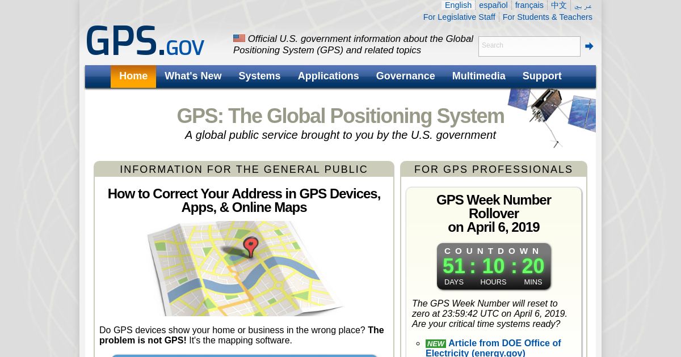This screenshot has width=681, height=357.
Task: Open the Support menu
Action: point(542,76)
